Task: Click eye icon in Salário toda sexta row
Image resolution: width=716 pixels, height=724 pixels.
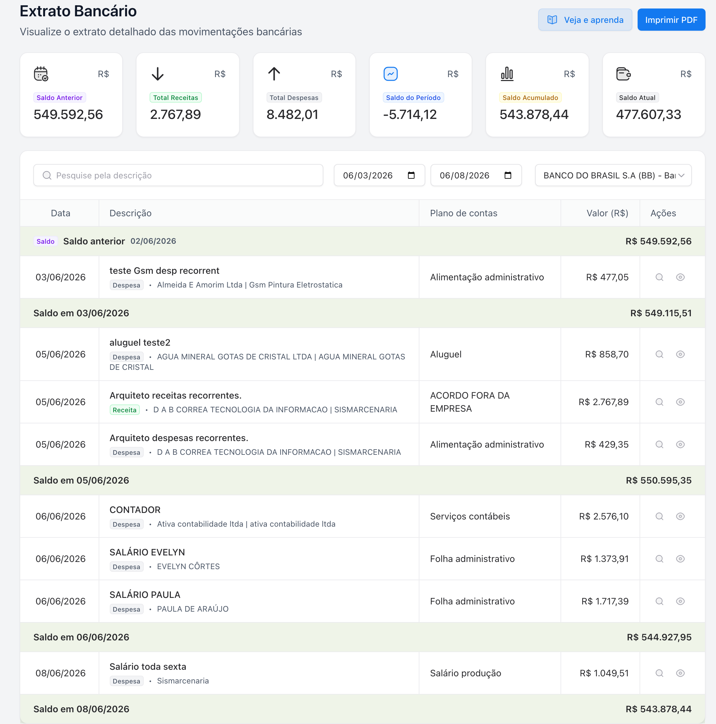Action: tap(680, 673)
